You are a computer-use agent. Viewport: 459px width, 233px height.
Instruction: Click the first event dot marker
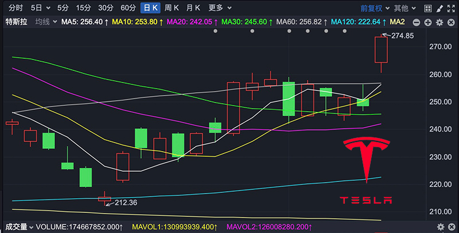click(216, 31)
